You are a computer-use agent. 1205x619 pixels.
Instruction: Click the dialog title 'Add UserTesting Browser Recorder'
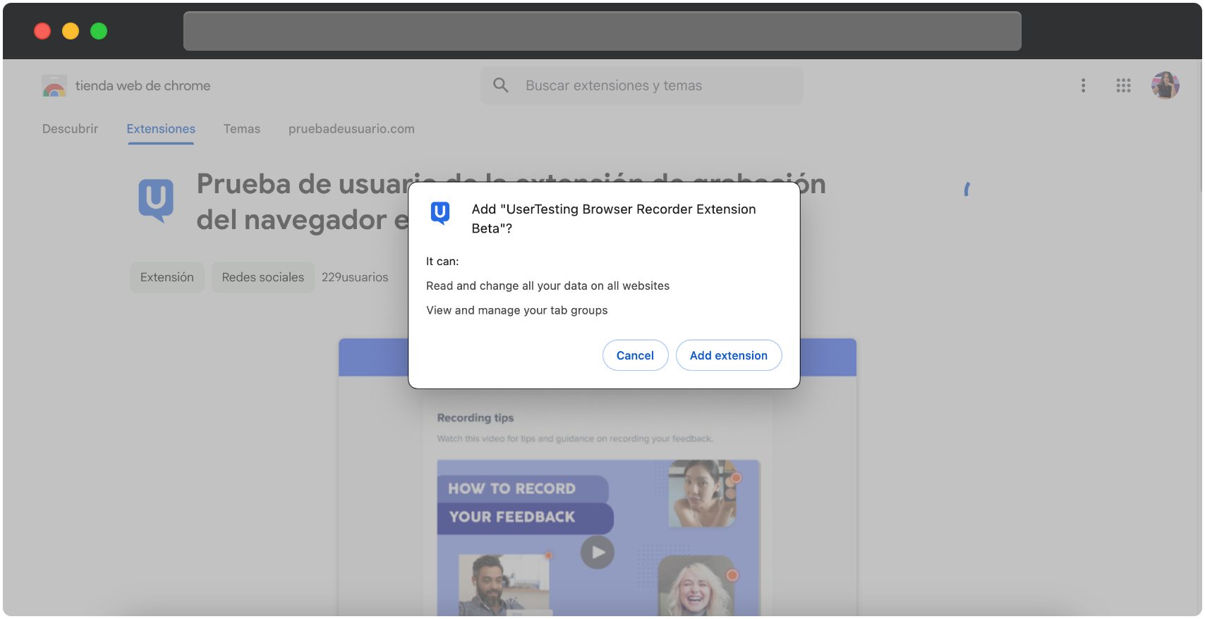tap(614, 219)
